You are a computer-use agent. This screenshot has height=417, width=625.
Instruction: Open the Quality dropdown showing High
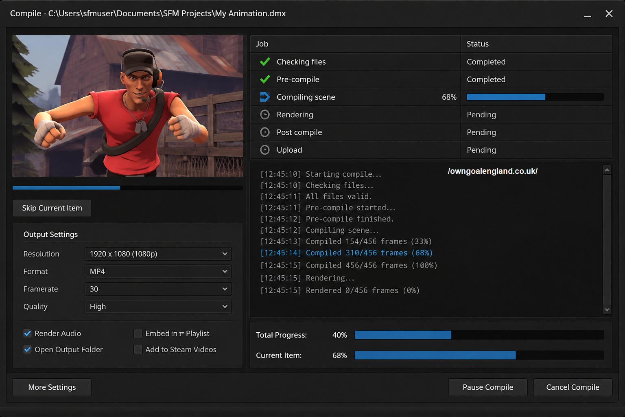pyautogui.click(x=158, y=306)
